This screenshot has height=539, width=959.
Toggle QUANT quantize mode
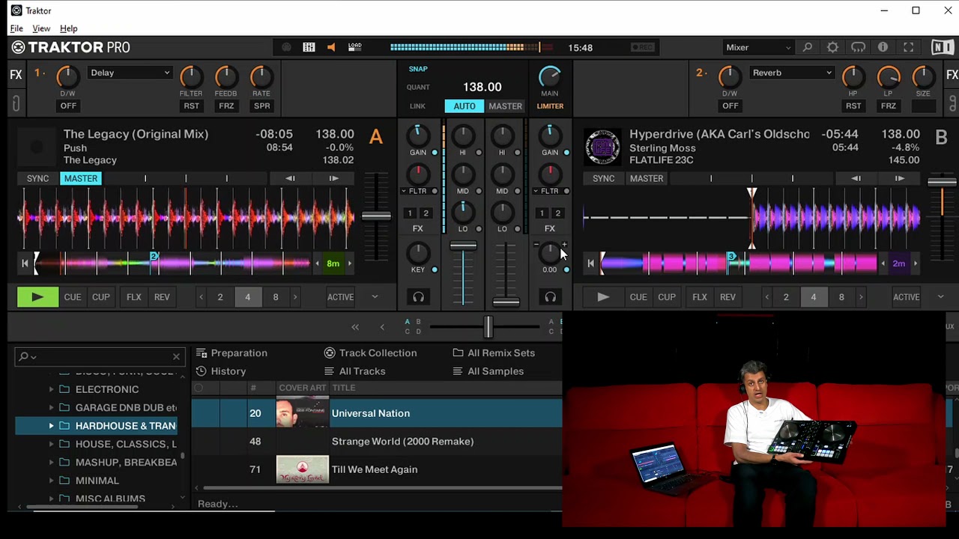pos(418,88)
